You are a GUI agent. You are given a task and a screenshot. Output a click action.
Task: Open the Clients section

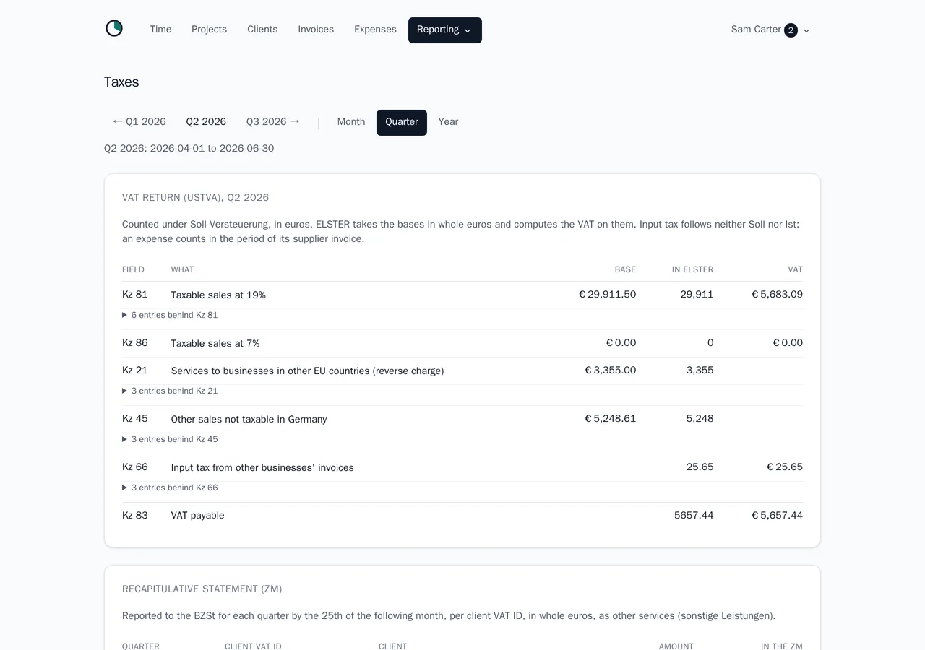coord(262,30)
